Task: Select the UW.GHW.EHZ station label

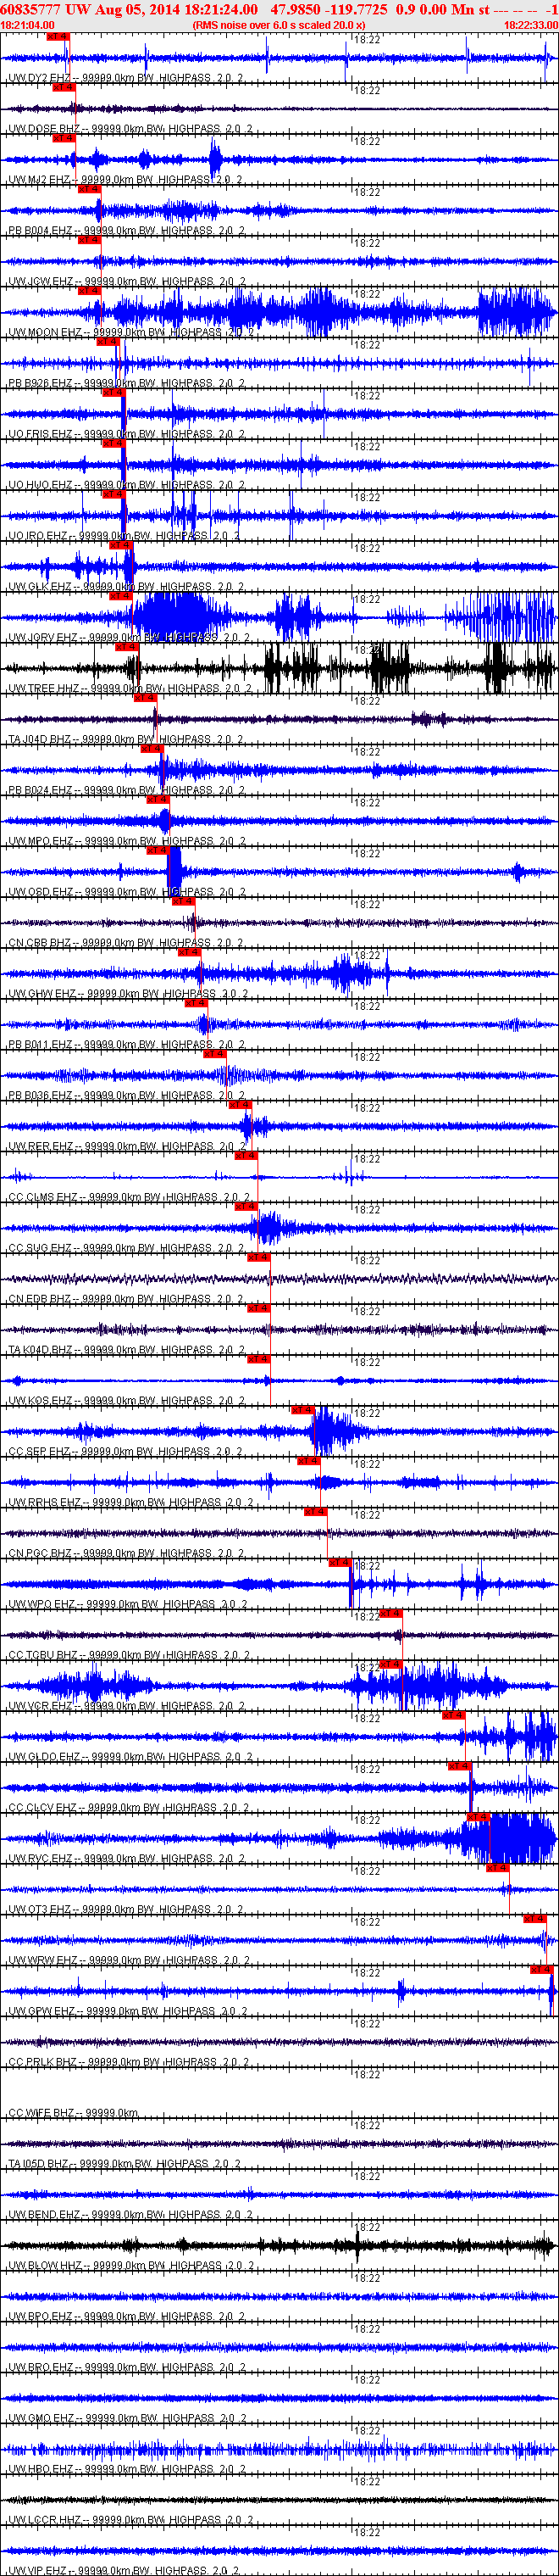Action: [42, 995]
